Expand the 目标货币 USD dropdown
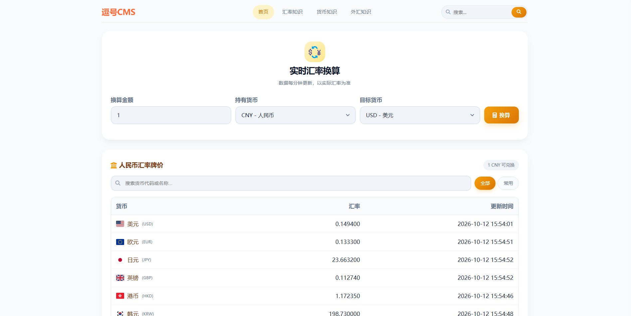The image size is (631, 316). (x=420, y=115)
